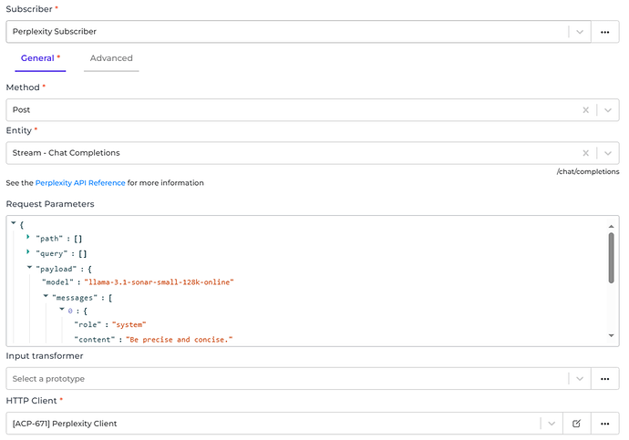This screenshot has width=629, height=440.
Task: Click the "model" key in payload
Action: tap(57, 282)
